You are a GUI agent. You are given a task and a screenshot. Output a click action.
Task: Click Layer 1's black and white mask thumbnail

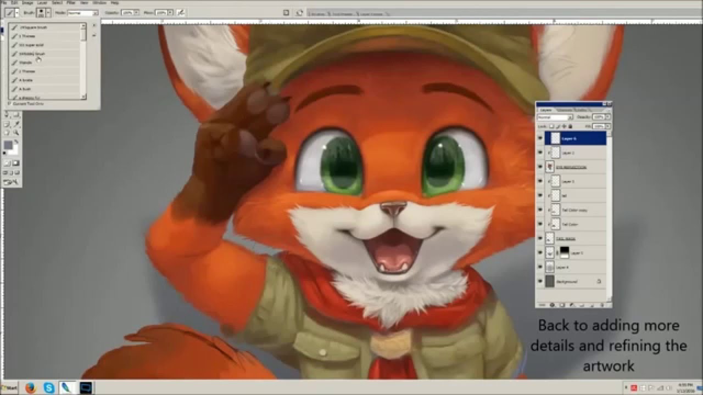[565, 252]
